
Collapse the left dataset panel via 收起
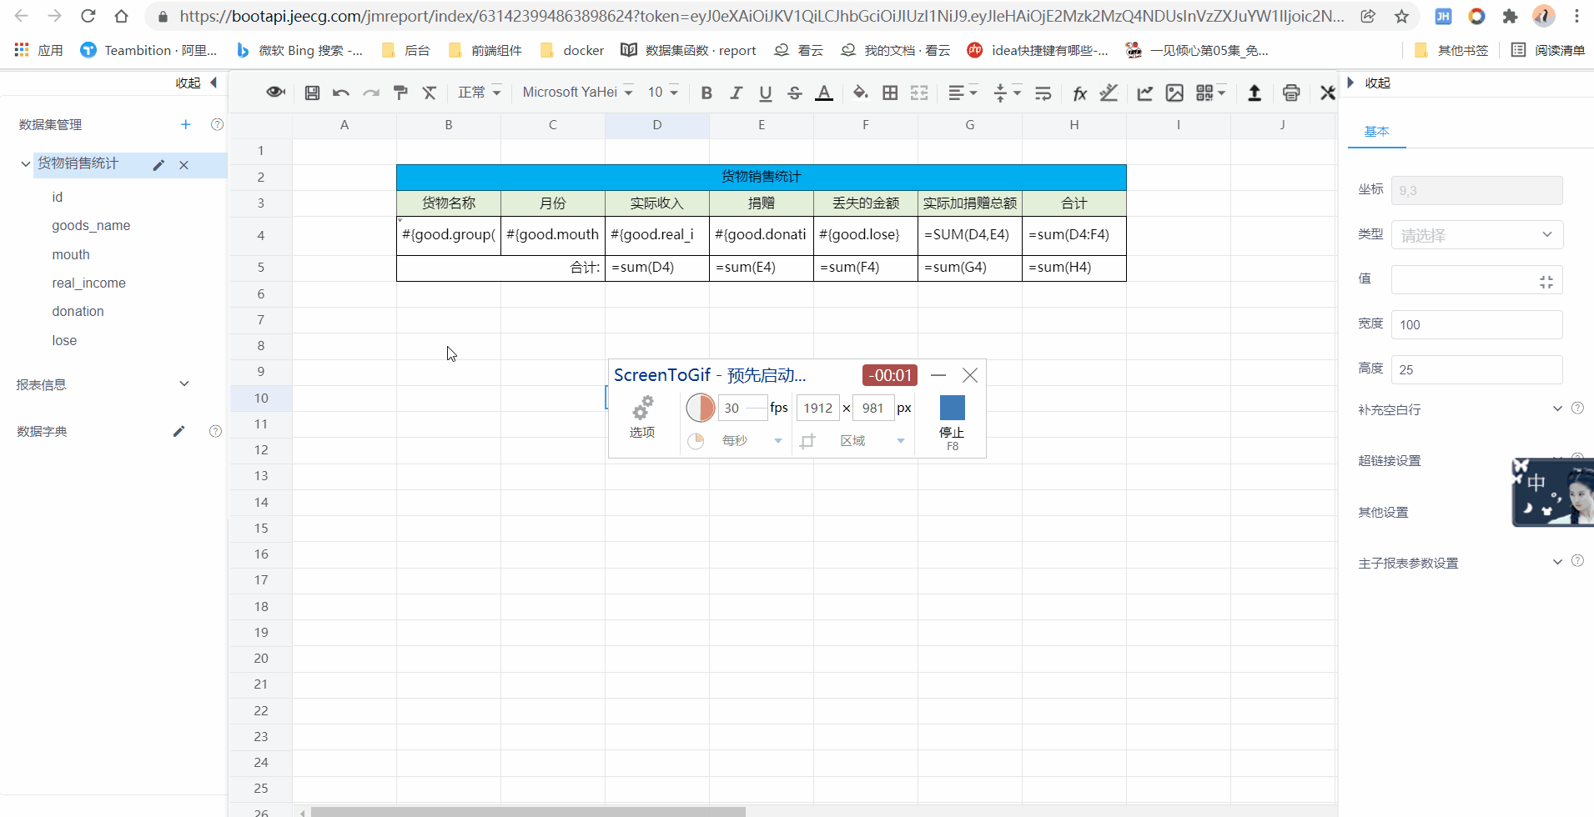coord(197,83)
